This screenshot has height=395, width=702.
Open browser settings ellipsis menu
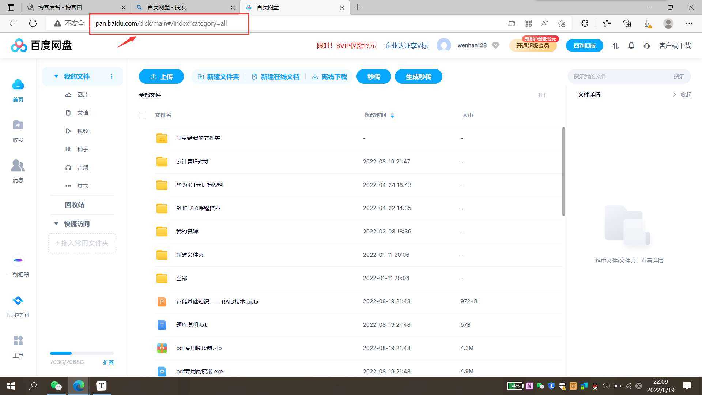pos(689,23)
